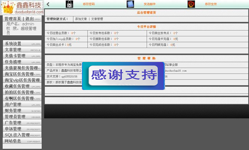
Task: Click the padlock change-password icon
Action: click(x=69, y=4)
